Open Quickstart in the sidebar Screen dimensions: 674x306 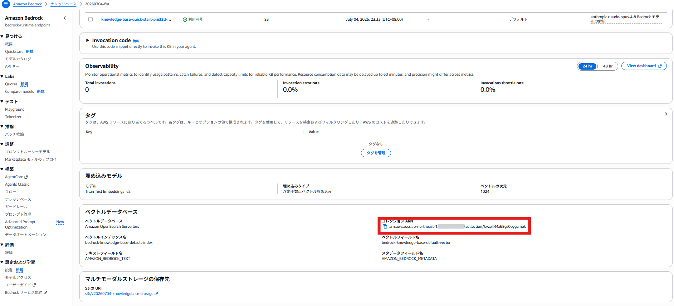(14, 52)
